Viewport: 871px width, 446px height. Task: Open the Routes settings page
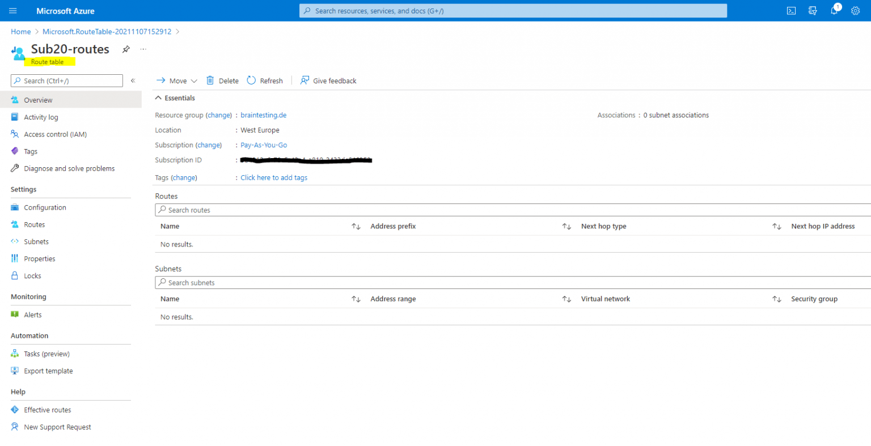(x=35, y=224)
